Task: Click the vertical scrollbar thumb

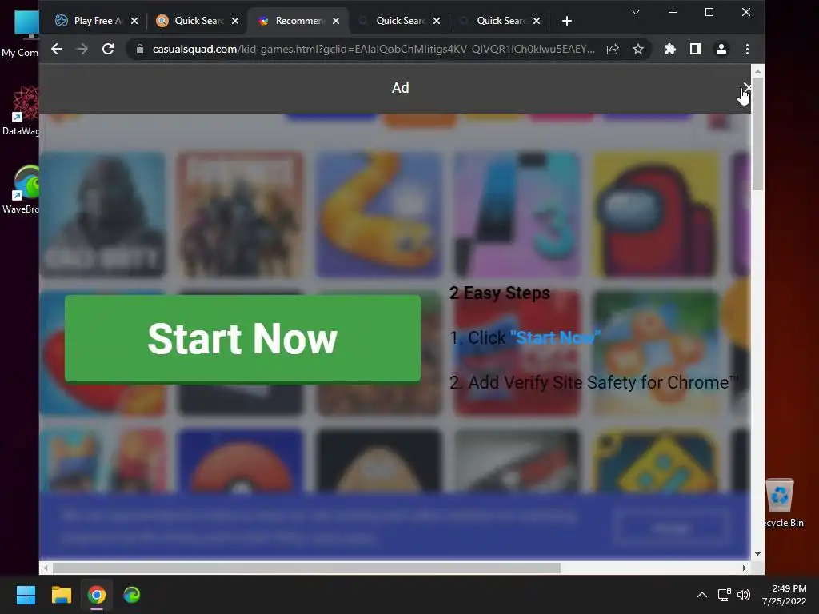Action: 757,134
